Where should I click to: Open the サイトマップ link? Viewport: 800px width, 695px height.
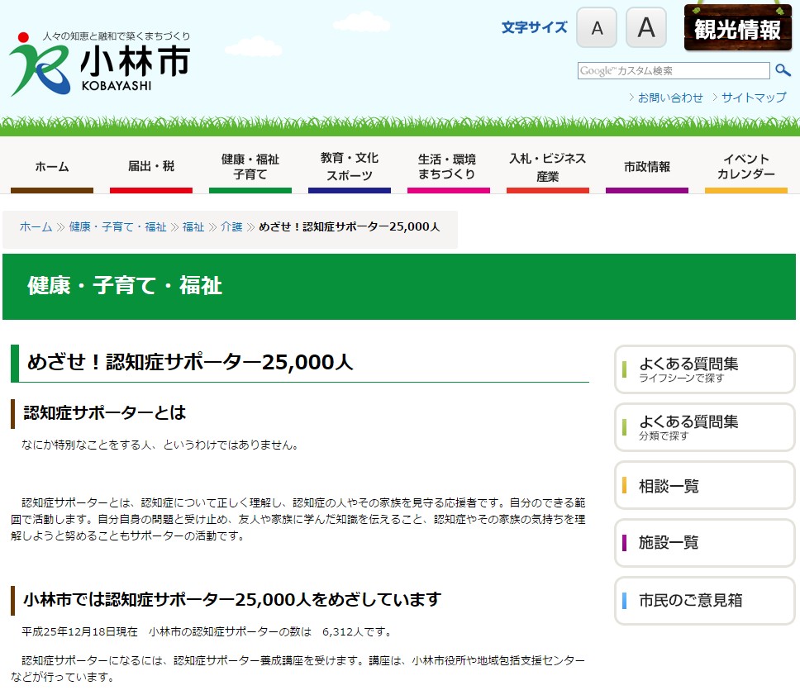point(753,98)
